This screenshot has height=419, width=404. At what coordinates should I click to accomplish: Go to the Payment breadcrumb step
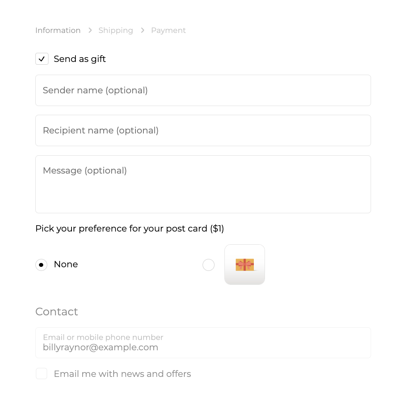pyautogui.click(x=168, y=30)
